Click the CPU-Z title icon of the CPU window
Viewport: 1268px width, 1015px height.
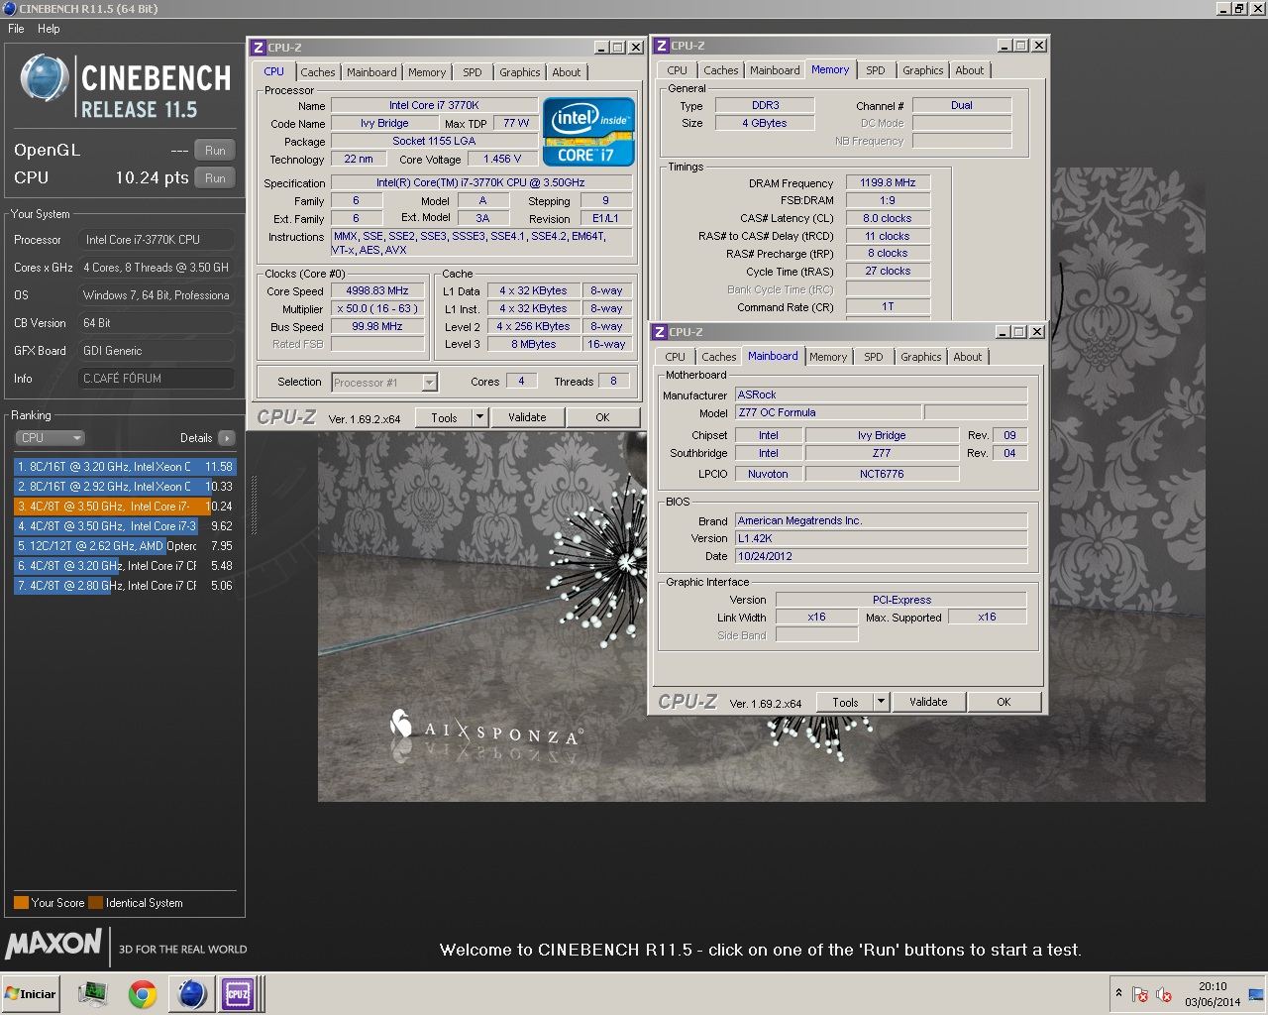pos(258,47)
